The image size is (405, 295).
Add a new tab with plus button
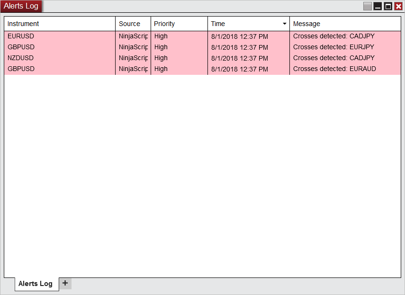tap(65, 283)
